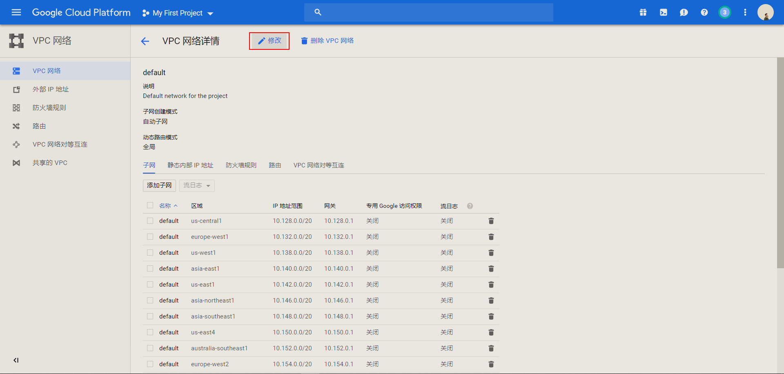Check the asia-southeast1 subnet row checkbox
The image size is (784, 374).
click(150, 316)
